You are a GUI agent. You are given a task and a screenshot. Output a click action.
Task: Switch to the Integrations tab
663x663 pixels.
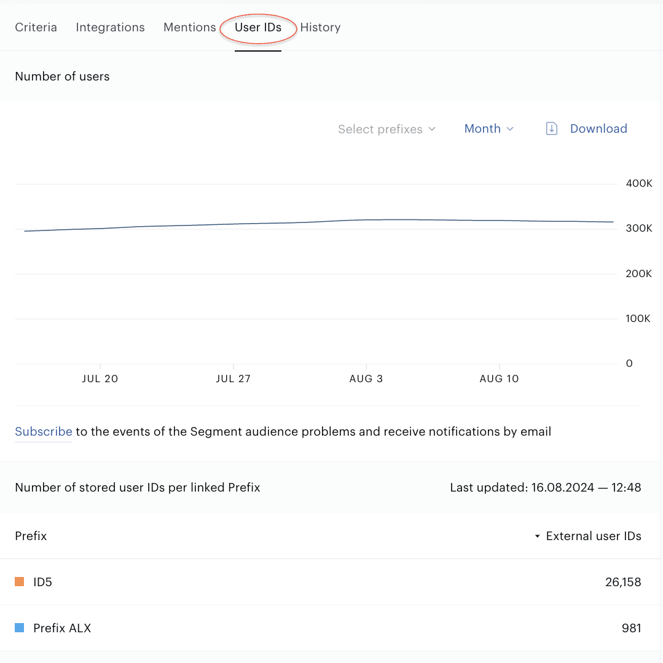pyautogui.click(x=110, y=28)
